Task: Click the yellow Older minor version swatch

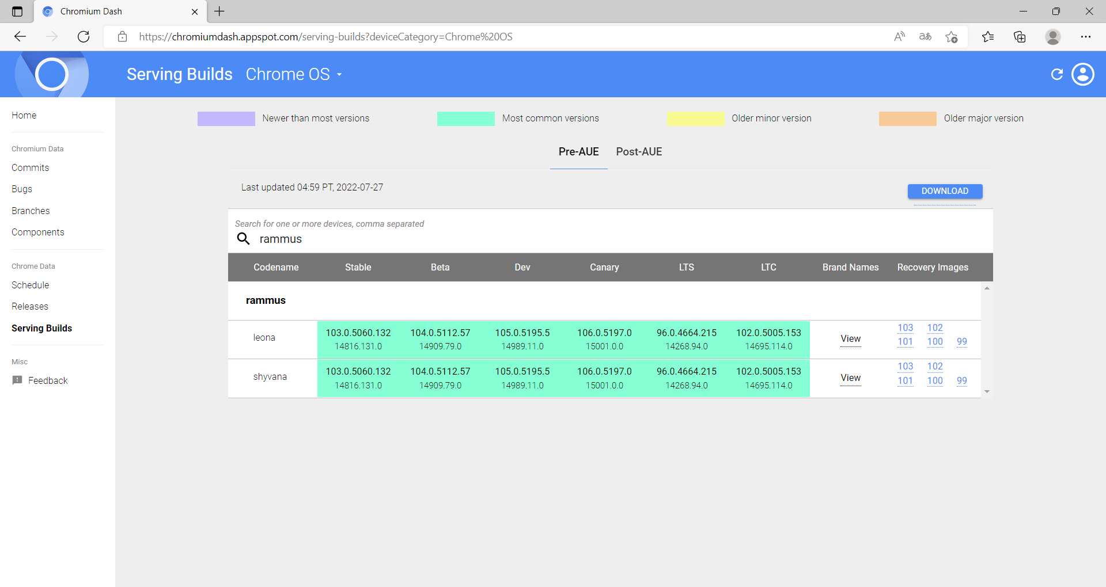Action: (x=695, y=119)
